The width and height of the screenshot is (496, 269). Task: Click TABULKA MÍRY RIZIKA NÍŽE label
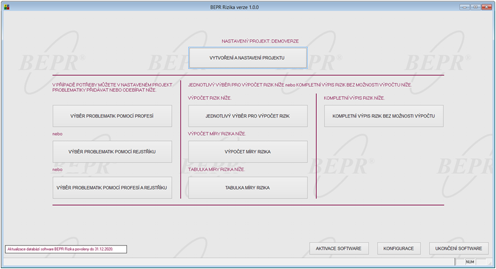(x=217, y=169)
